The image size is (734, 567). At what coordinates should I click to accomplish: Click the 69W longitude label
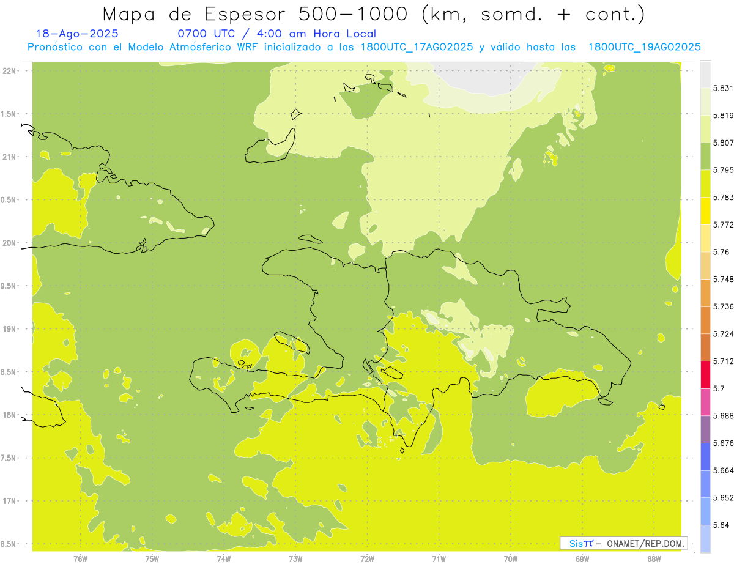582,559
